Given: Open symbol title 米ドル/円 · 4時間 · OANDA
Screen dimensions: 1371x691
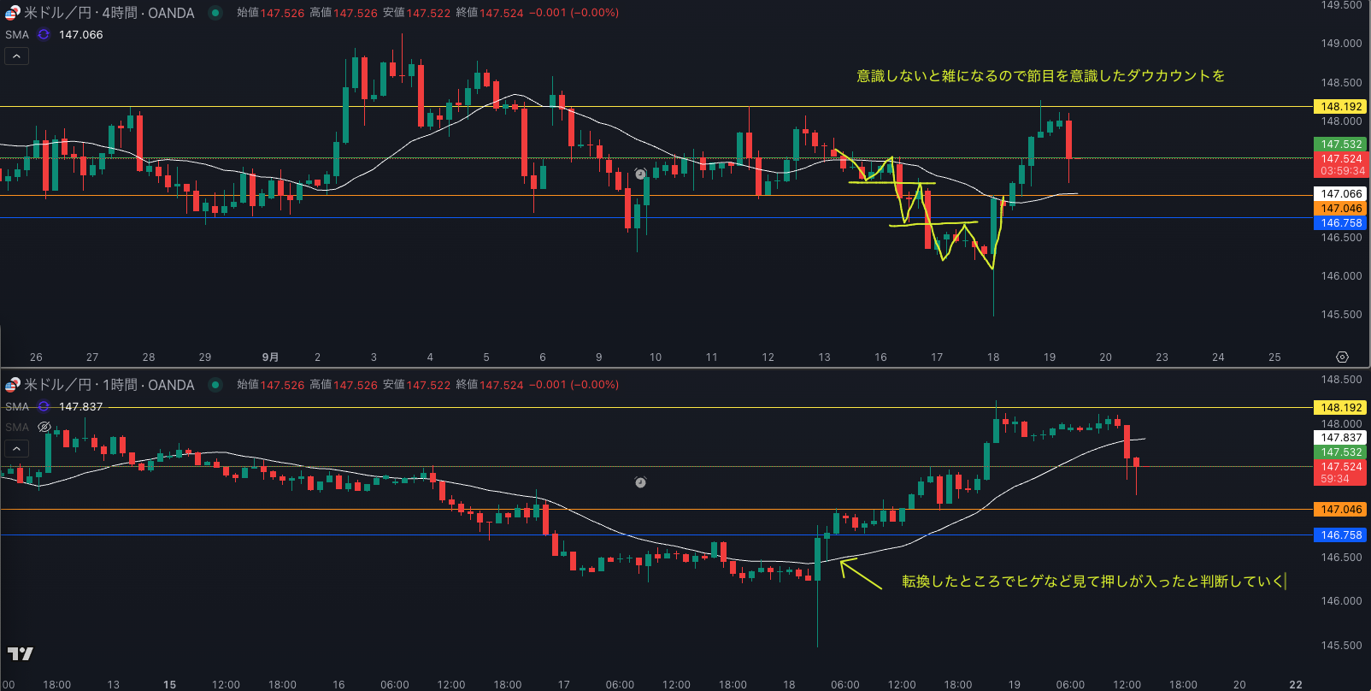Looking at the screenshot, I should point(109,13).
